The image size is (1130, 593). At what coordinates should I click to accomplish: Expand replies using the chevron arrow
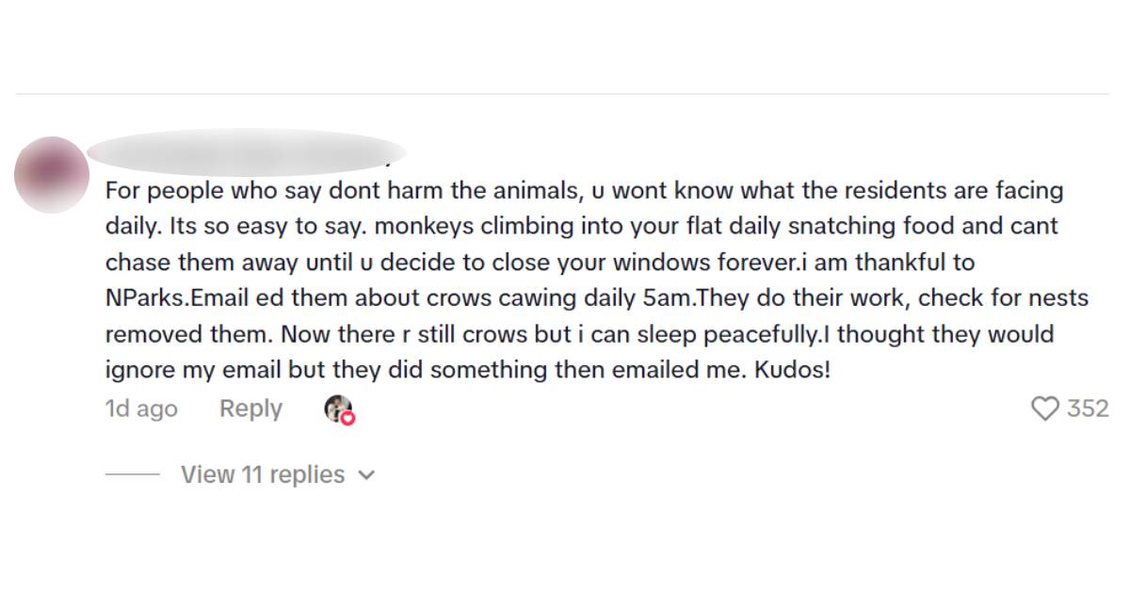point(367,475)
